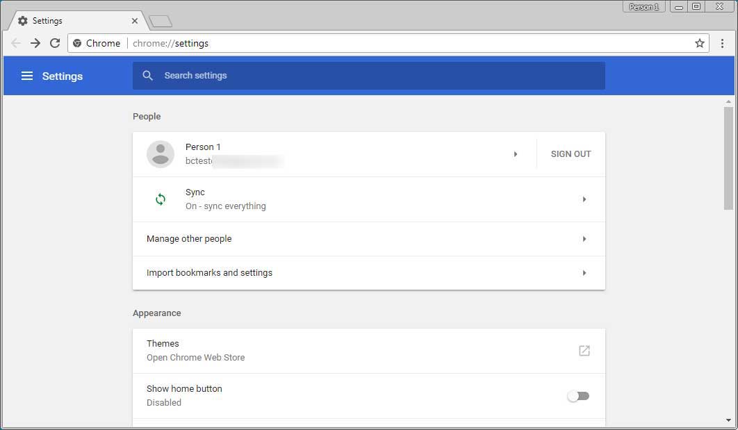Expand Person 1 account arrow
Image resolution: width=738 pixels, height=430 pixels.
(516, 154)
